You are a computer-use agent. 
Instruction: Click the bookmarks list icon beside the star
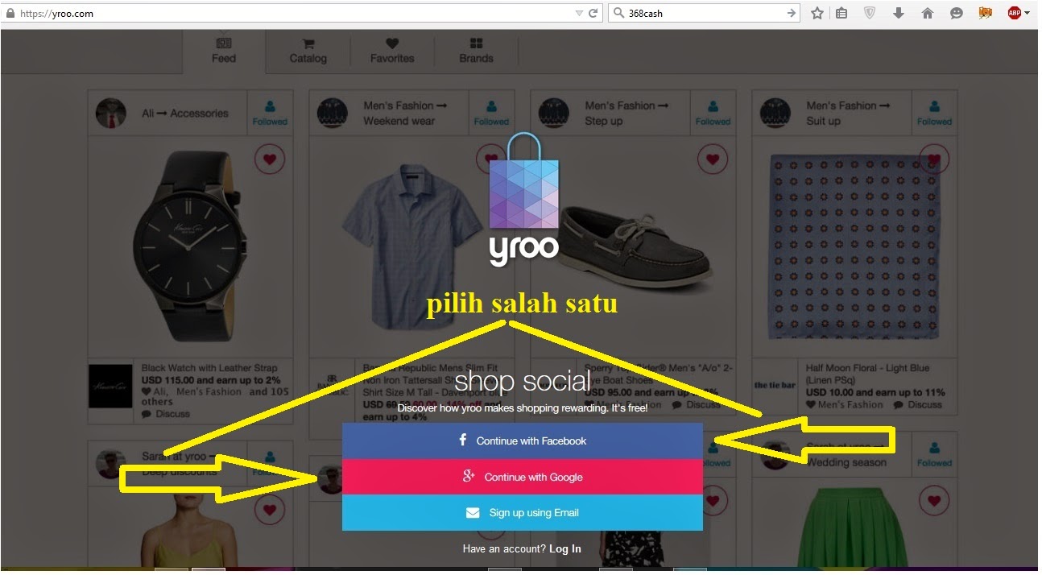841,13
